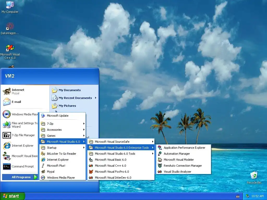Expand Microsoft Visual SourceSafe submenu arrow
Viewport: 267px width, 200px height.
(153, 142)
